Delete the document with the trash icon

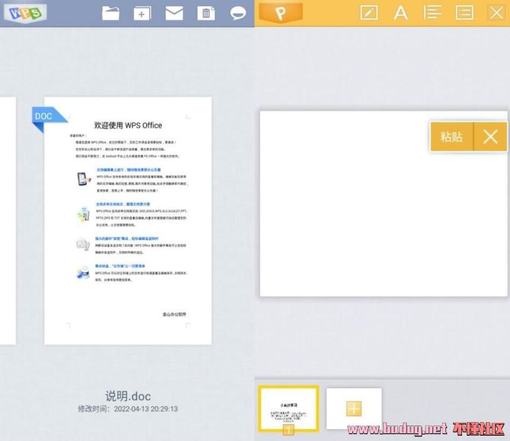coord(206,13)
